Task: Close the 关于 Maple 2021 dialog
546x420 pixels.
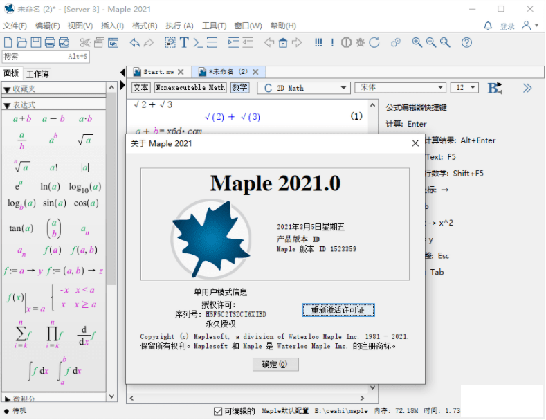Action: (415, 143)
